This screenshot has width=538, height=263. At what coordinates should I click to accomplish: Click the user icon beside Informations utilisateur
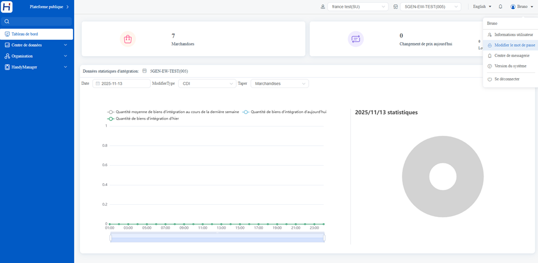click(x=490, y=35)
